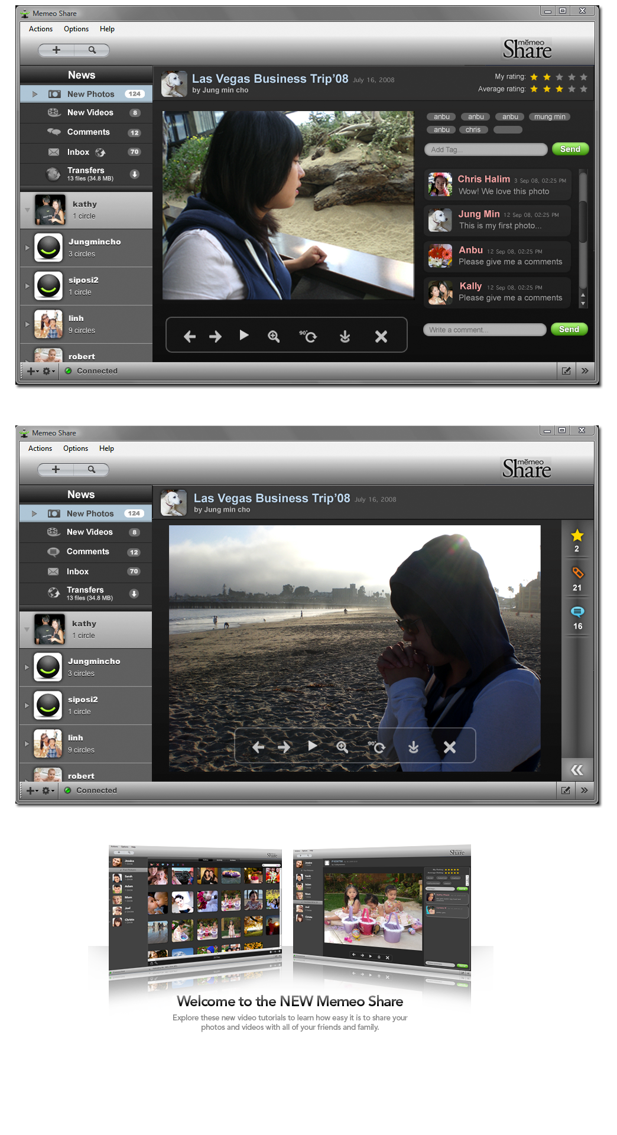Screen dimensions: 617x1135
Task: Click the 'Write a comment' input field
Action: [485, 330]
